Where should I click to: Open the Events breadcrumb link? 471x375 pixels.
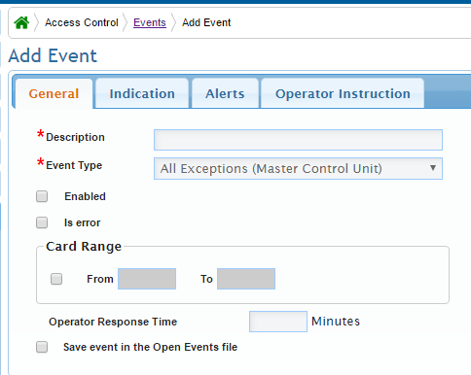coord(150,22)
